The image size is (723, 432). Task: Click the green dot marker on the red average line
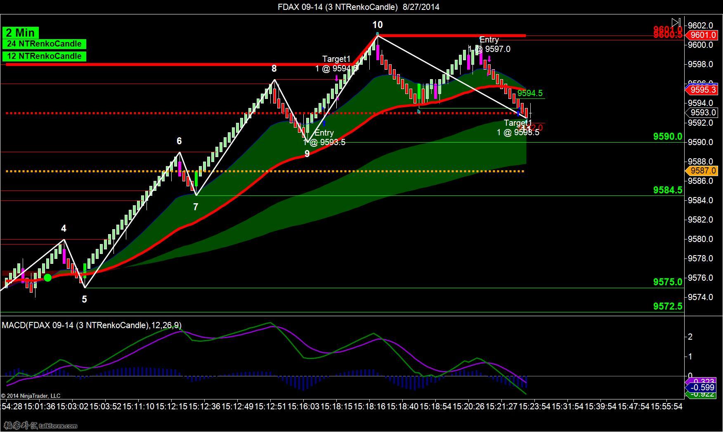47,277
